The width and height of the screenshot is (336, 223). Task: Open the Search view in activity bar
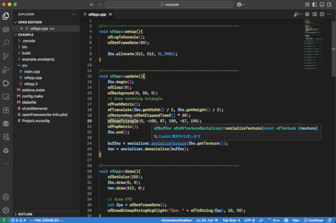6,43
